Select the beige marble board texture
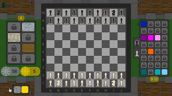Image resolution: width=172 pixels, height=96 pixels. [14, 38]
